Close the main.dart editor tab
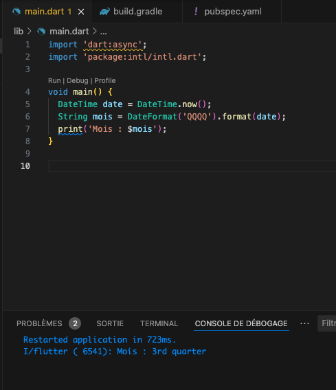Viewport: 336px width, 390px height. tap(81, 12)
